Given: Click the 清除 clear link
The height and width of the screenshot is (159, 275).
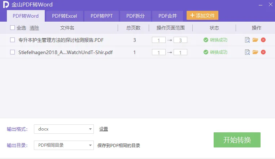Looking at the screenshot, I should 34,28.
